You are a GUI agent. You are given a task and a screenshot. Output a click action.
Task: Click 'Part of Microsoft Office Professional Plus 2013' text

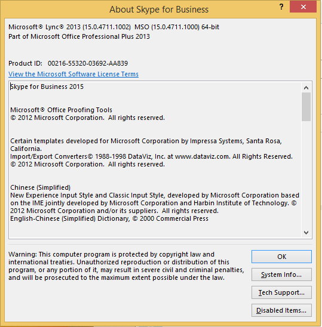point(79,36)
